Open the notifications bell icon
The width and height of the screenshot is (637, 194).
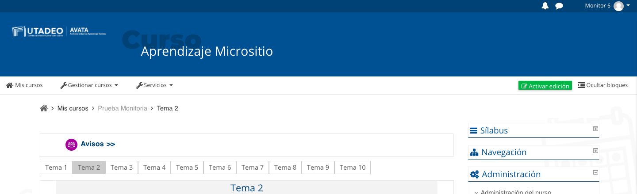(545, 6)
